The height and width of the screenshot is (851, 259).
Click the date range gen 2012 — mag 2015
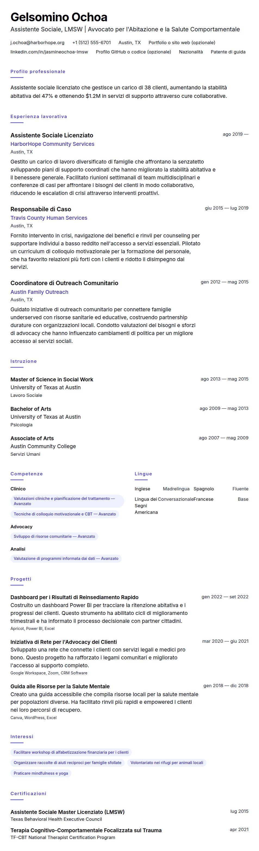tap(225, 282)
